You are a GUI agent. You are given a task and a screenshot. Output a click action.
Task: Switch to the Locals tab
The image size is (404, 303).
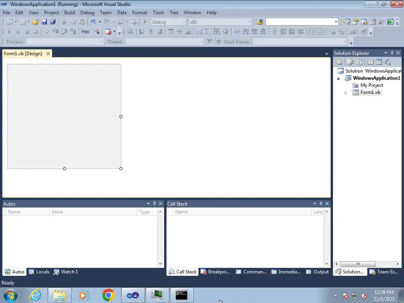[x=39, y=272]
